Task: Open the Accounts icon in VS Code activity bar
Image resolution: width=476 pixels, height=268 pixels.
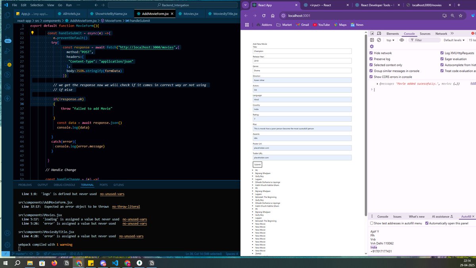Action: coord(7,233)
